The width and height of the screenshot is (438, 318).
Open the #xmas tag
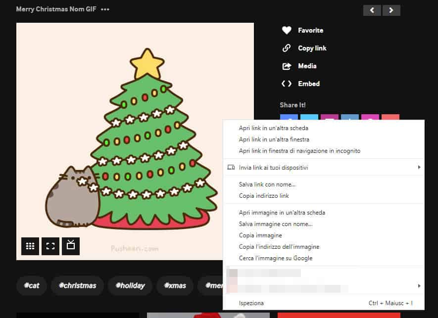tap(175, 286)
